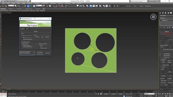Open the named selection sets dropdown

[x=73, y=5]
